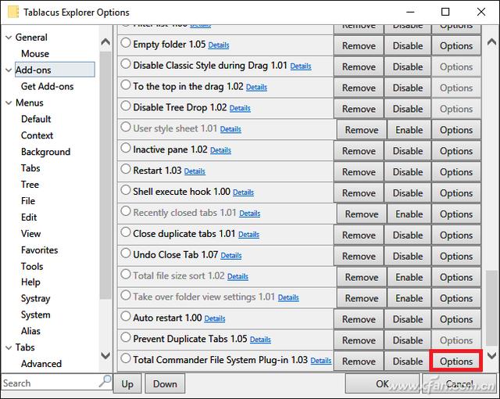Enable Take over folder view settings add-on
Viewport: 500px width, 399px height.
click(x=409, y=298)
